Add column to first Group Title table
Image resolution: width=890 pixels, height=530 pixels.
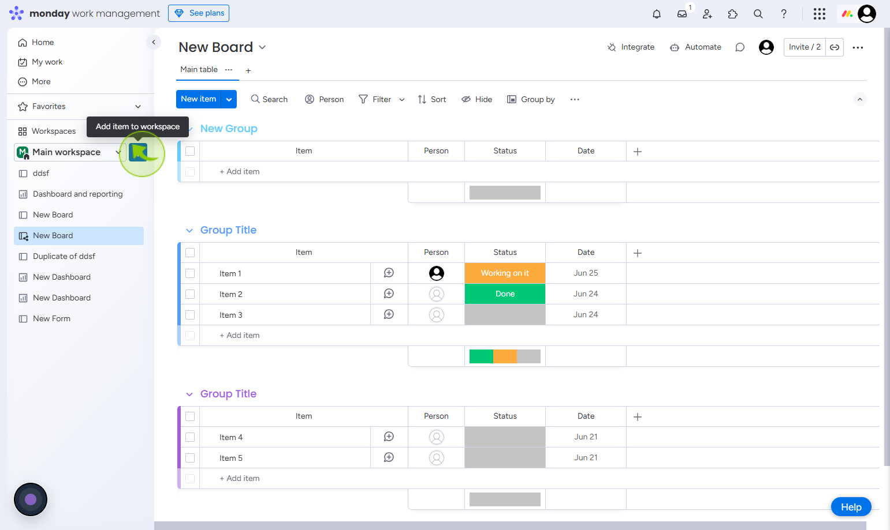pyautogui.click(x=638, y=253)
